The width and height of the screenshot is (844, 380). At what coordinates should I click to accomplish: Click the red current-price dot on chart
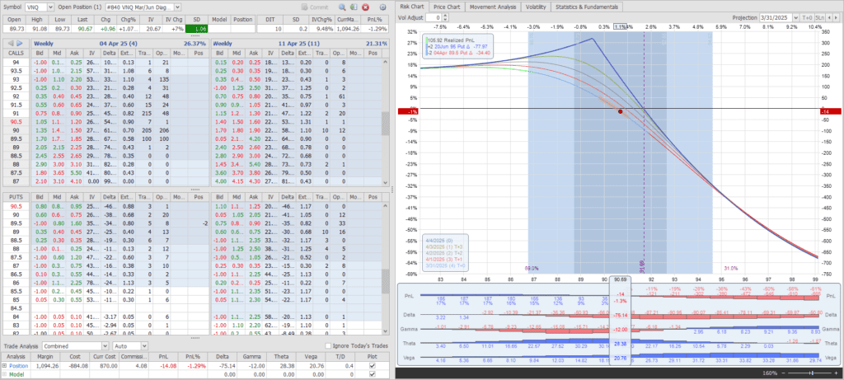click(620, 111)
